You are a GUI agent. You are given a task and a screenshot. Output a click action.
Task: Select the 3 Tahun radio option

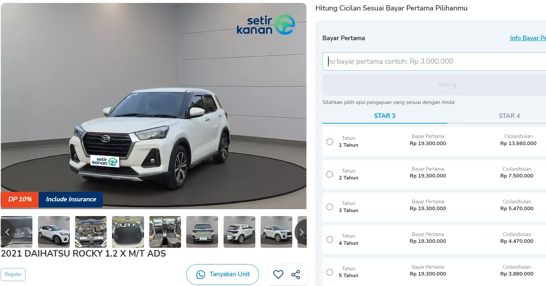coord(330,207)
